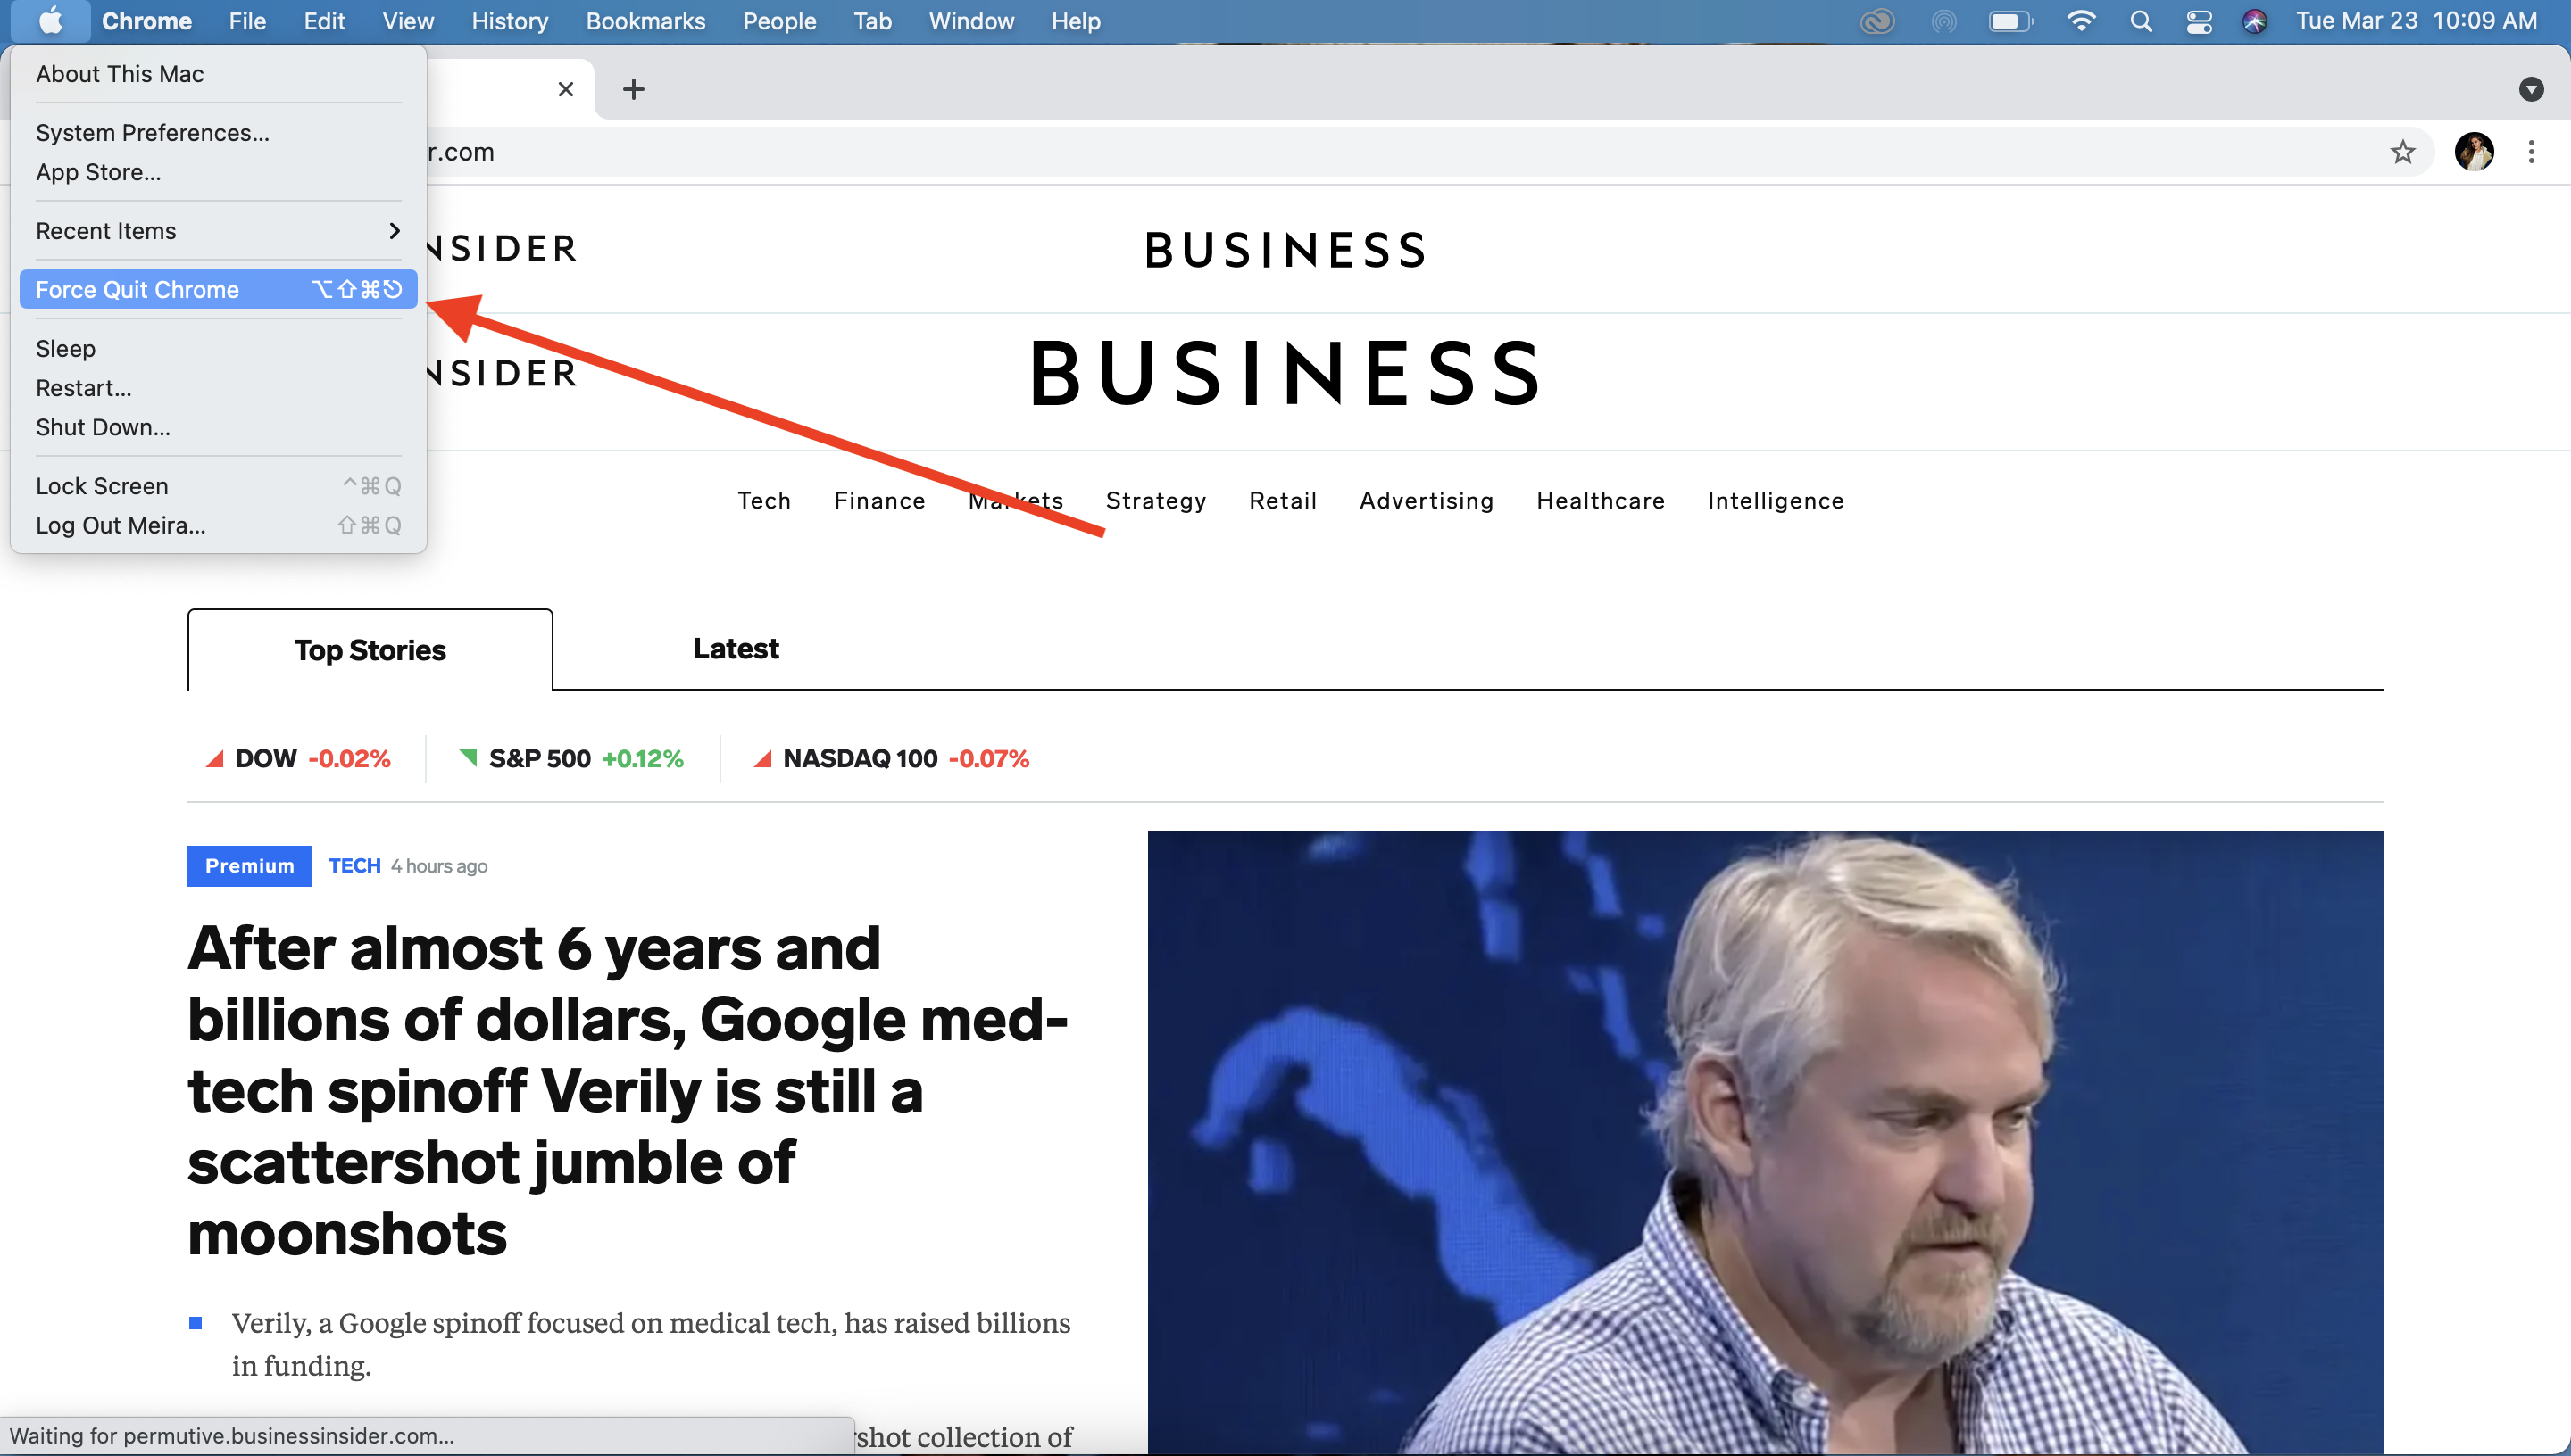The image size is (2571, 1456).
Task: Open the Tab menu
Action: (x=872, y=21)
